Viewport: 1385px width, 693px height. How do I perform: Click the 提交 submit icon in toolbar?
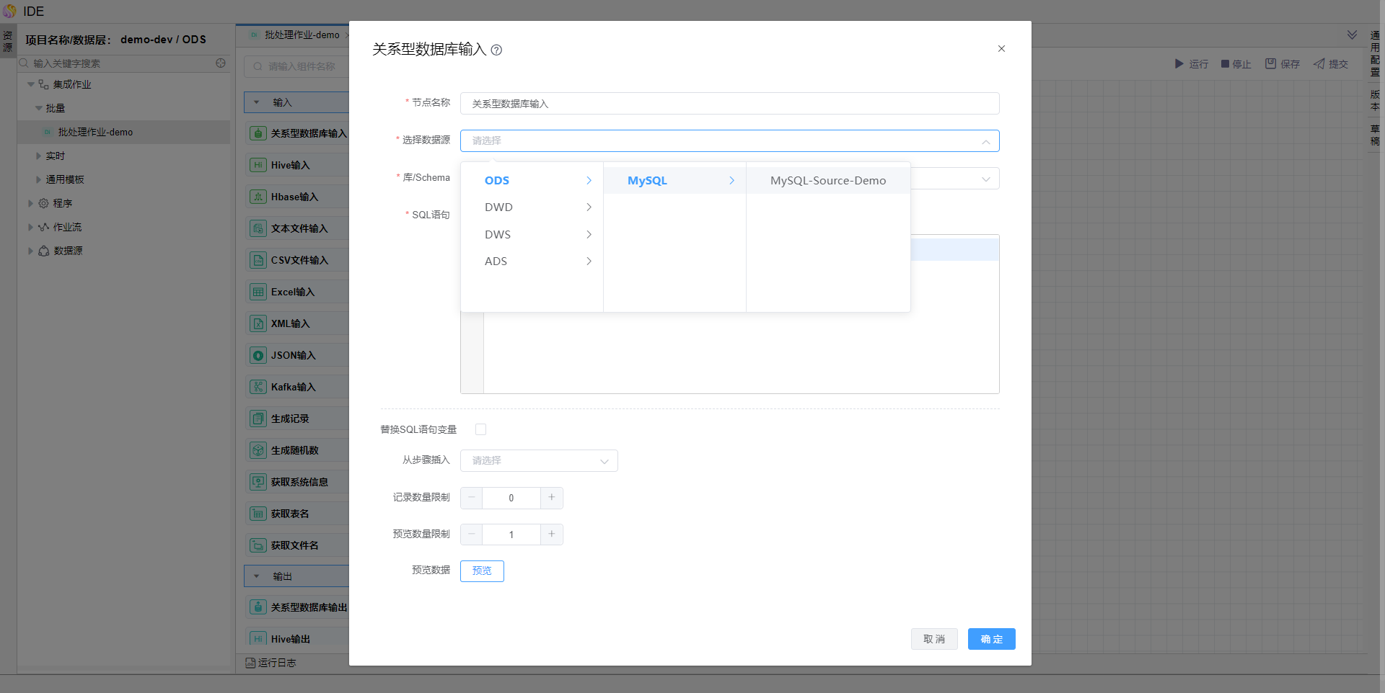tap(1319, 64)
